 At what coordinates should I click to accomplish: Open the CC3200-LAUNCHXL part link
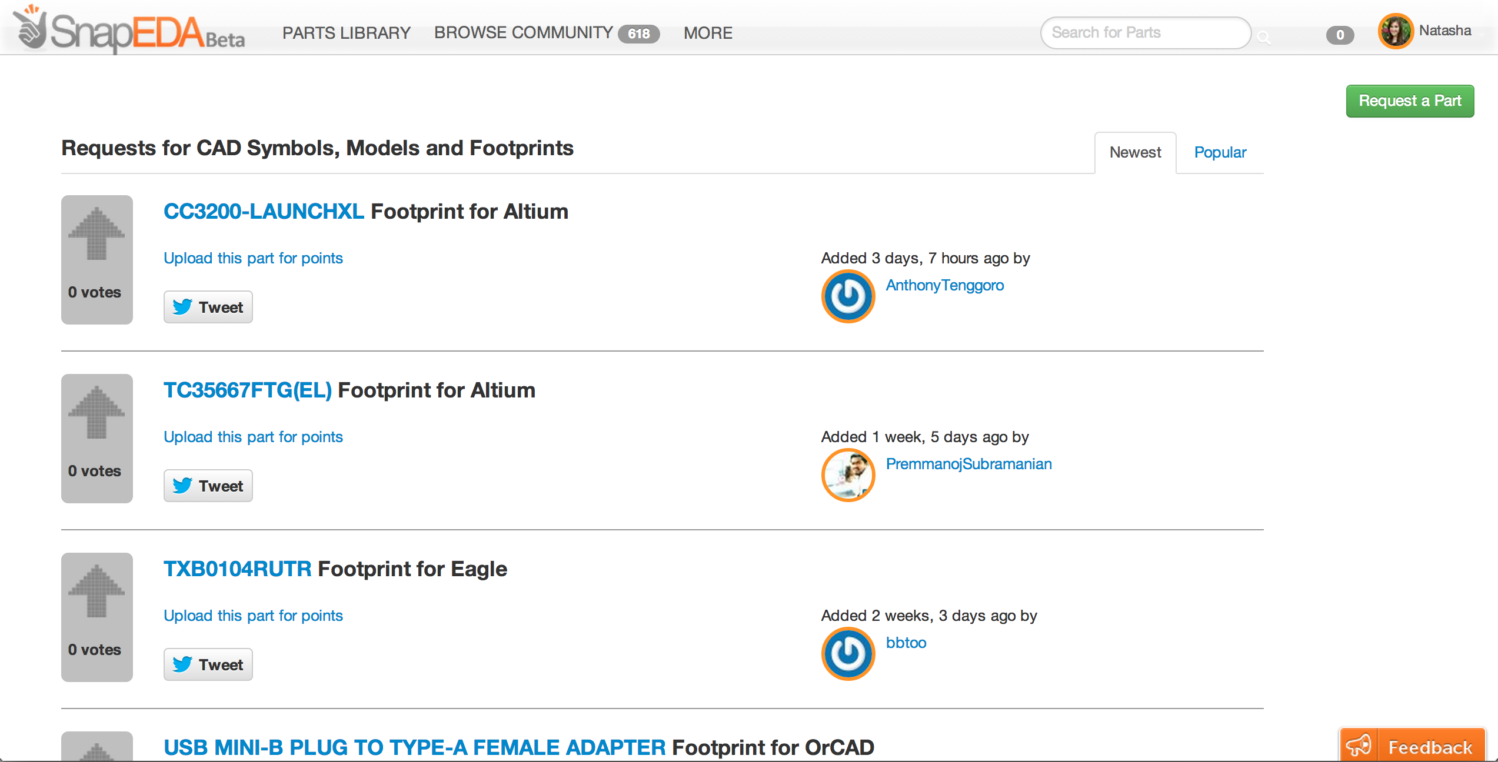[x=264, y=211]
